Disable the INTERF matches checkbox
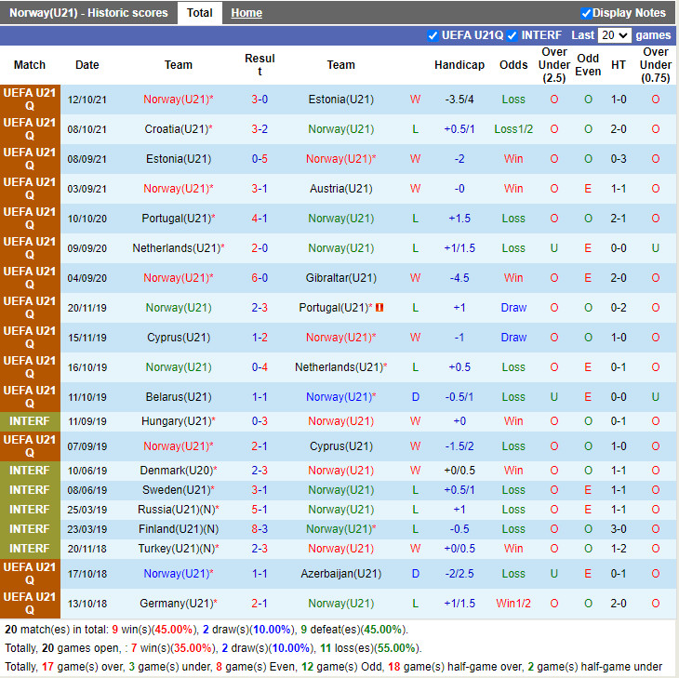This screenshot has width=679, height=678. click(513, 35)
